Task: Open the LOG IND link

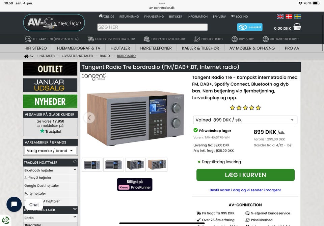Action: (240, 17)
